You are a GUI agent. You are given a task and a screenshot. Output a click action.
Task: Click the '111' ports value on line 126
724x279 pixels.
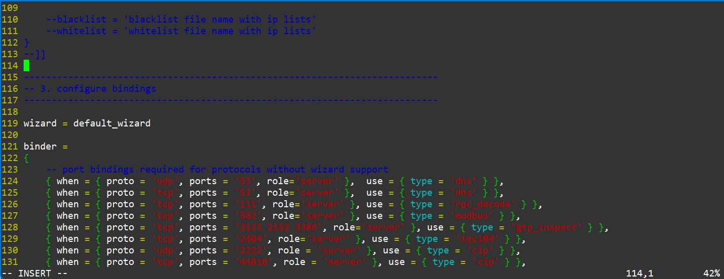[248, 204]
